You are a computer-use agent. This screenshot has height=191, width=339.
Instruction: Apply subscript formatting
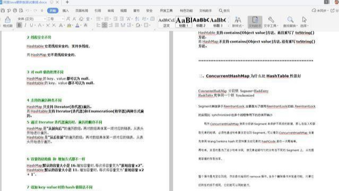point(54,25)
